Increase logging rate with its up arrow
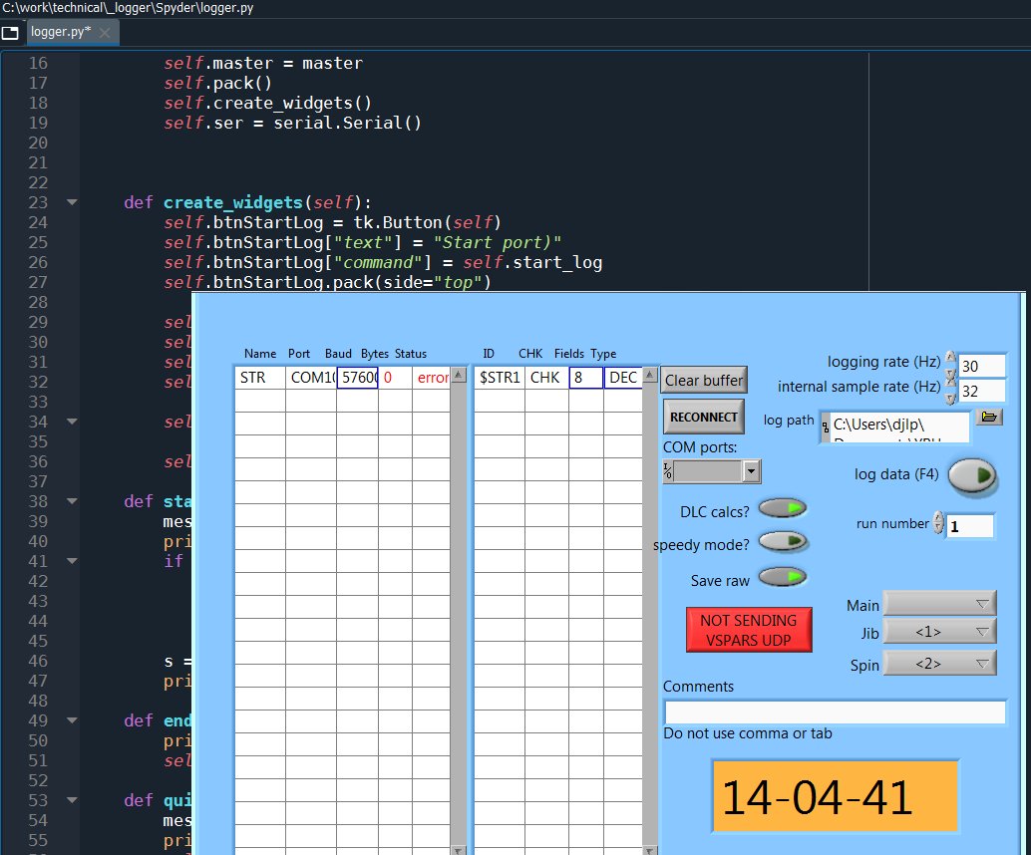 pyautogui.click(x=951, y=357)
